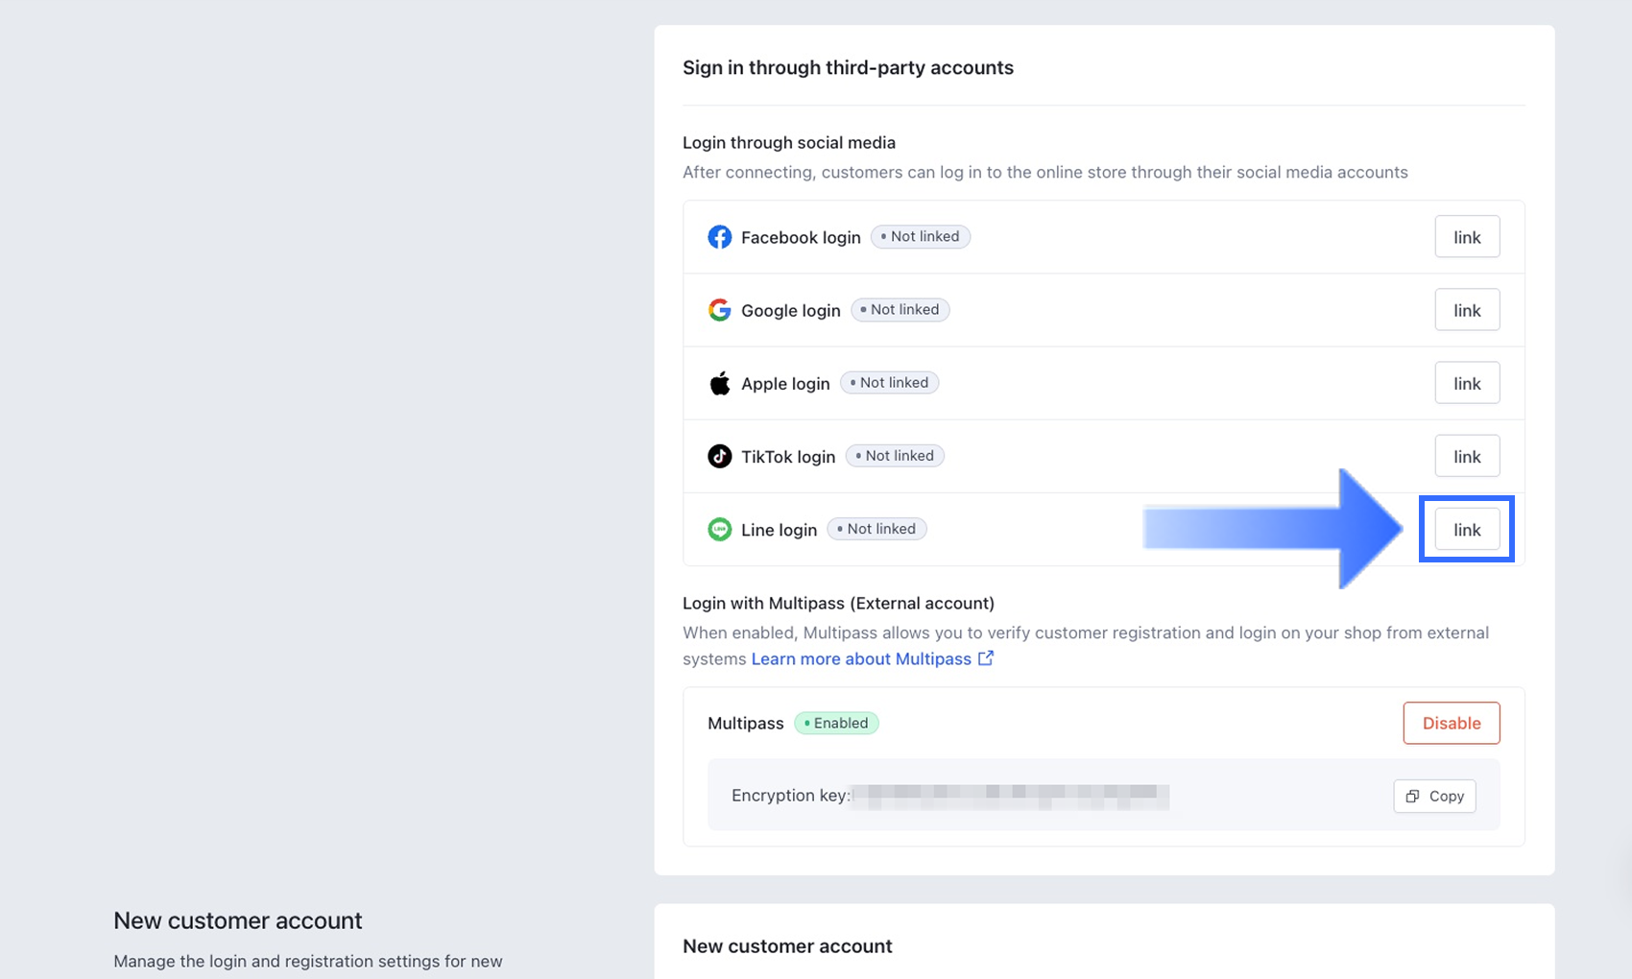Click the Google Not linked status badge
This screenshot has height=979, width=1632.
(x=900, y=310)
